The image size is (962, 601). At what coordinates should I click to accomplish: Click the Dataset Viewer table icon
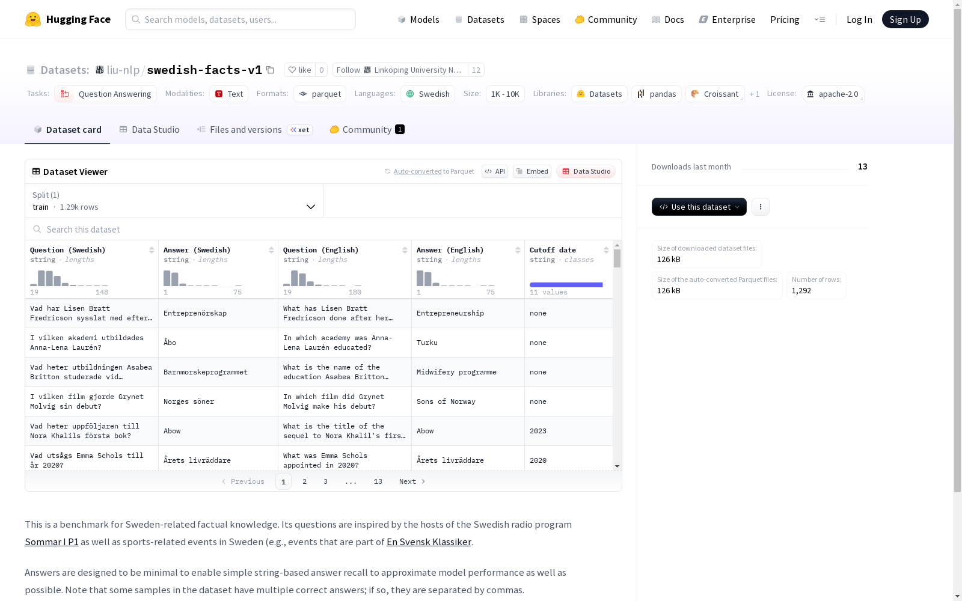[x=36, y=171]
